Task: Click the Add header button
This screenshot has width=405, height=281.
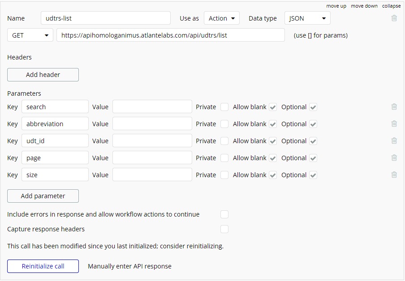Action: pyautogui.click(x=43, y=75)
